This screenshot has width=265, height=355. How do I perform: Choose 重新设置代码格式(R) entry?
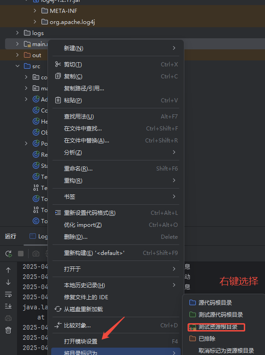click(116, 213)
